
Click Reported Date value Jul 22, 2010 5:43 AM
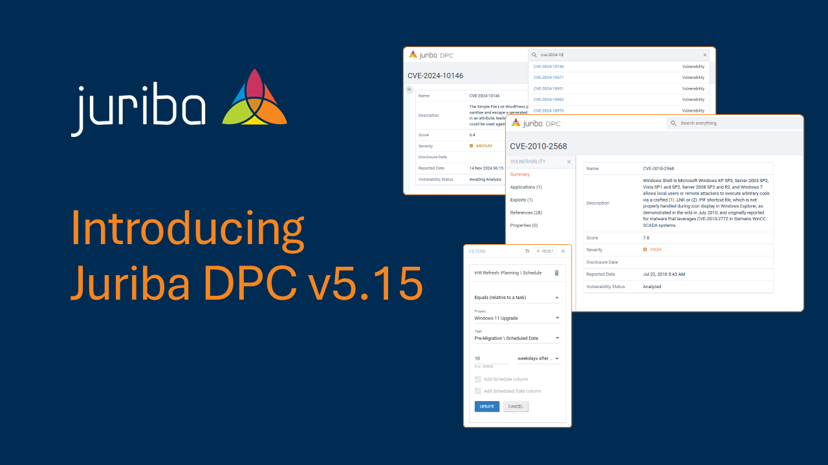click(664, 274)
